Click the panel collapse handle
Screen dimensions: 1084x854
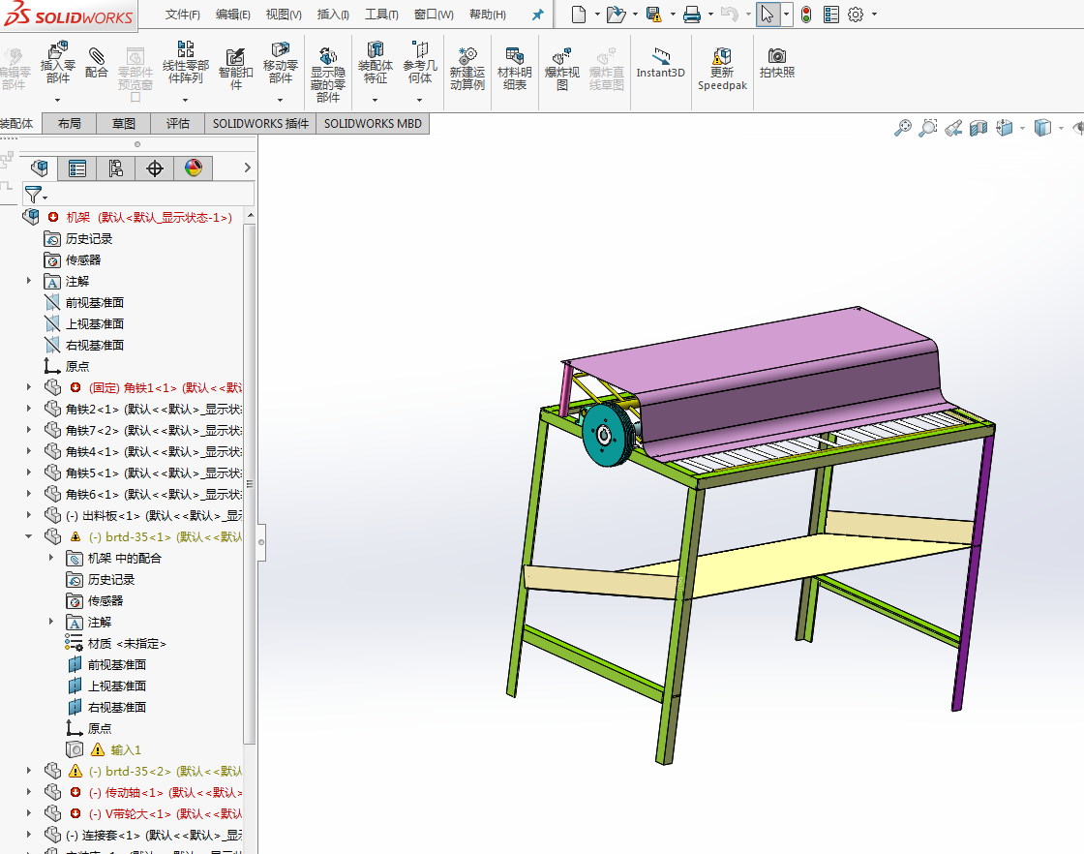(261, 542)
